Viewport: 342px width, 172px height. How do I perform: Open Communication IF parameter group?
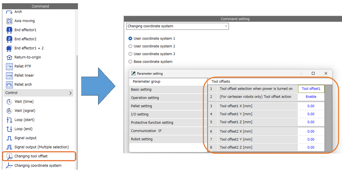168,131
